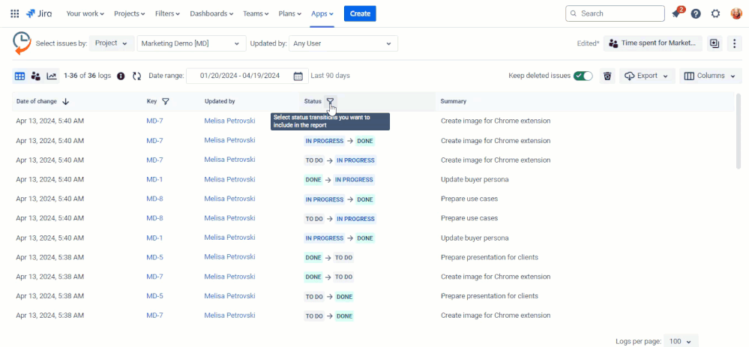Open the MD-8 issue link
The image size is (749, 347).
tap(154, 199)
